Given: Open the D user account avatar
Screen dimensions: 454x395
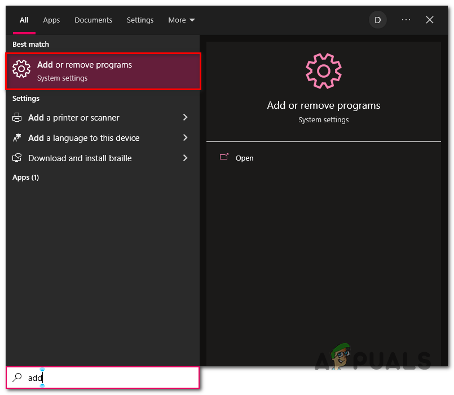Looking at the screenshot, I should pyautogui.click(x=377, y=20).
